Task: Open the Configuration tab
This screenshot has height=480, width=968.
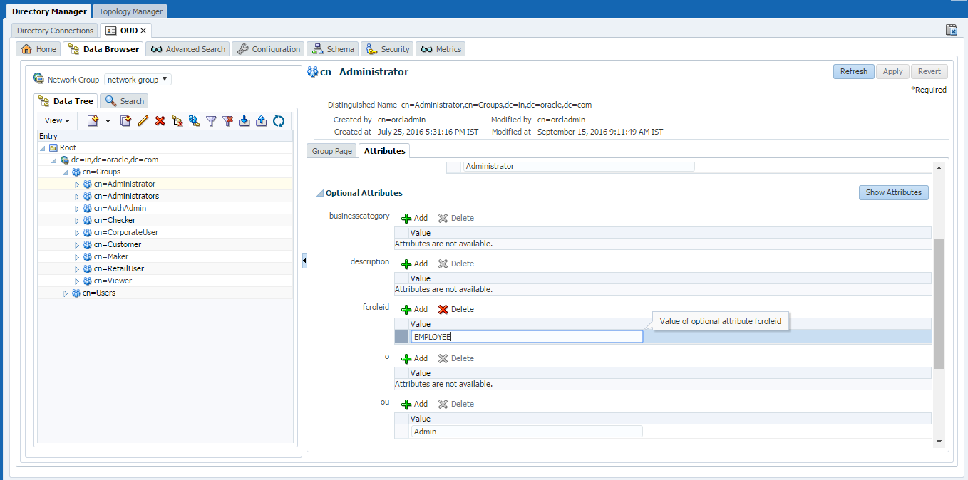Action: (x=269, y=49)
